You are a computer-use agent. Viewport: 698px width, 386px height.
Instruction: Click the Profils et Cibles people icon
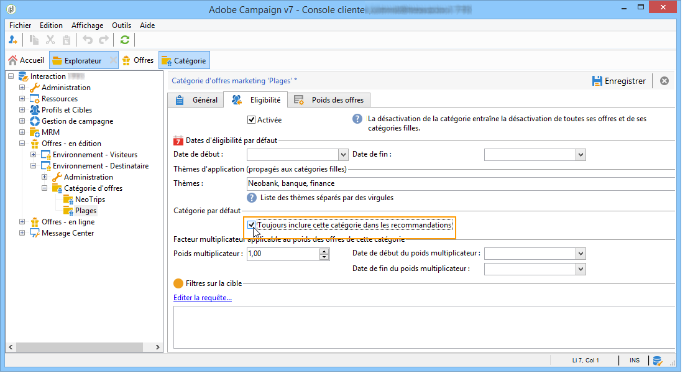click(35, 110)
